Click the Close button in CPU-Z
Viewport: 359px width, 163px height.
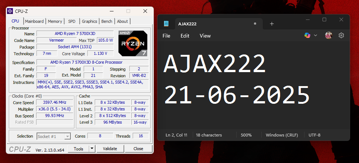coord(138,149)
